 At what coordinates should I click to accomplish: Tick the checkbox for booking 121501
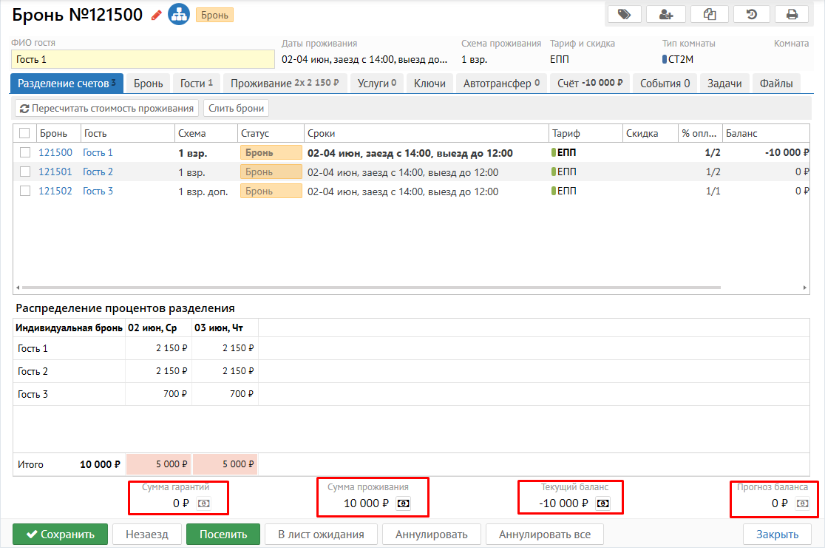point(25,172)
